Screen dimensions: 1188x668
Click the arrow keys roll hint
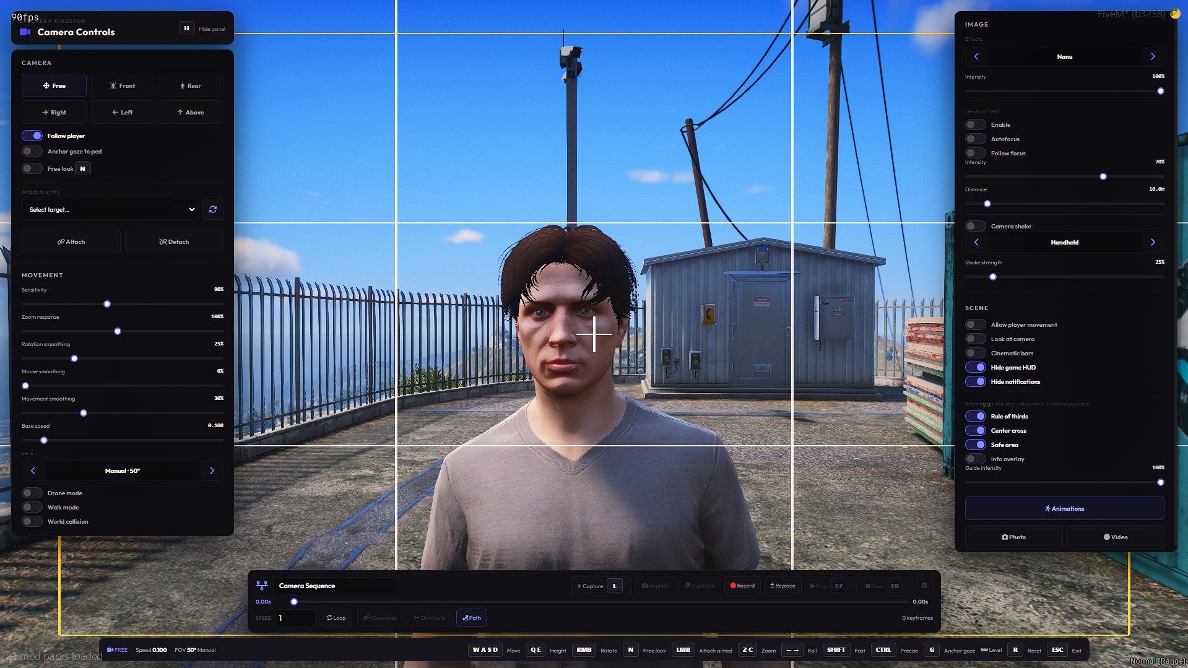pyautogui.click(x=792, y=650)
